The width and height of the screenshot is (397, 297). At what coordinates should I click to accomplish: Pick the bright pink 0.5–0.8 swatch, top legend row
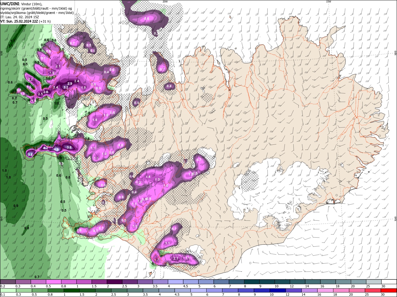[53, 282]
